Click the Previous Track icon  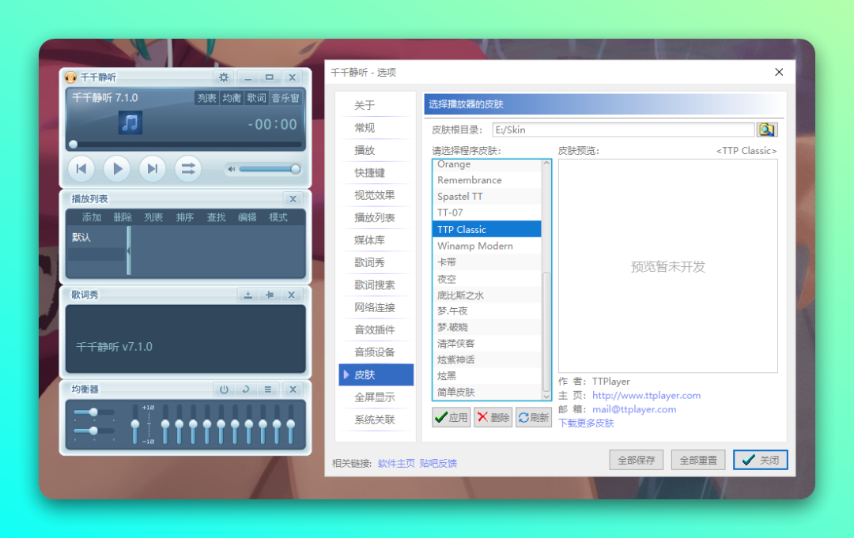coord(81,168)
